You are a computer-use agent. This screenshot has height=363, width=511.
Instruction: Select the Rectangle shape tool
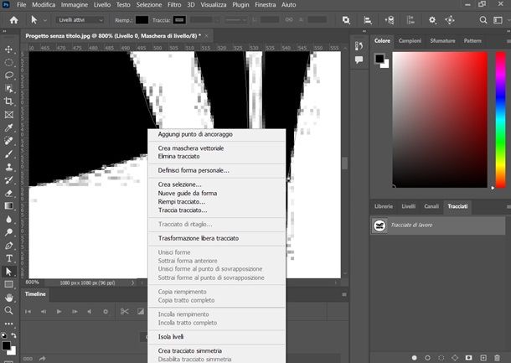pyautogui.click(x=9, y=284)
